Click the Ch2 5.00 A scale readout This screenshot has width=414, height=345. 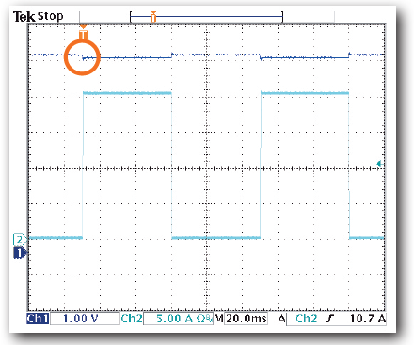click(x=179, y=319)
